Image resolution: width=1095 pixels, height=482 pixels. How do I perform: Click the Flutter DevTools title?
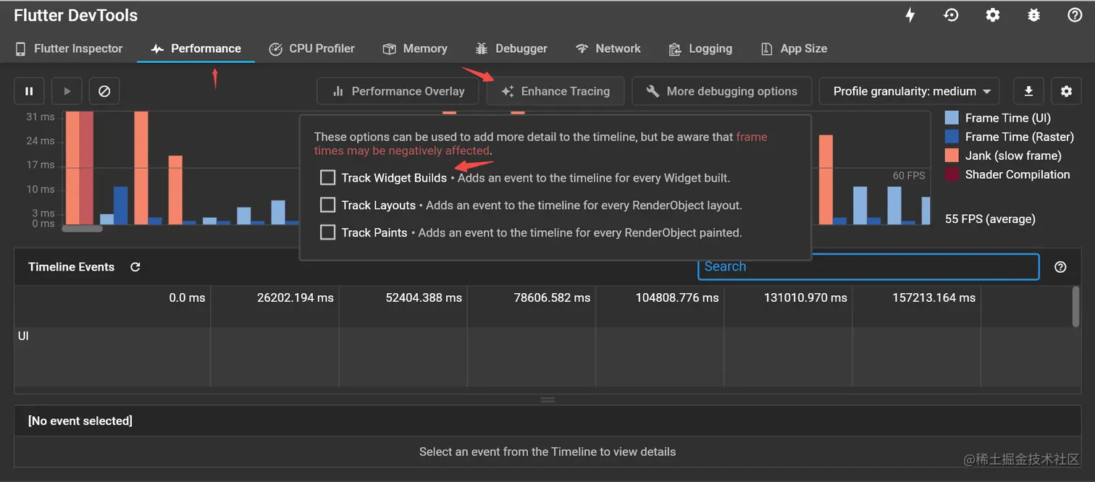(x=75, y=15)
